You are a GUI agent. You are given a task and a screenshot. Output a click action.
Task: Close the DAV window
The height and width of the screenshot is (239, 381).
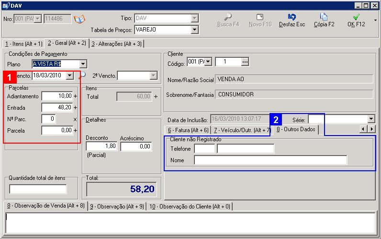point(375,5)
